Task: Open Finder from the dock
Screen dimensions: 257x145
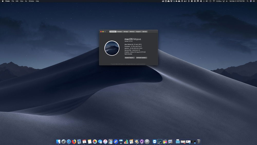Action: click(58, 141)
